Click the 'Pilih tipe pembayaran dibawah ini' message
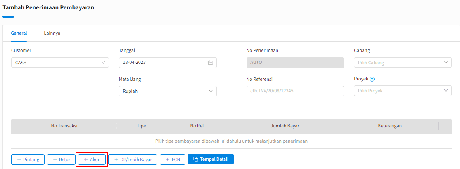 point(231,141)
